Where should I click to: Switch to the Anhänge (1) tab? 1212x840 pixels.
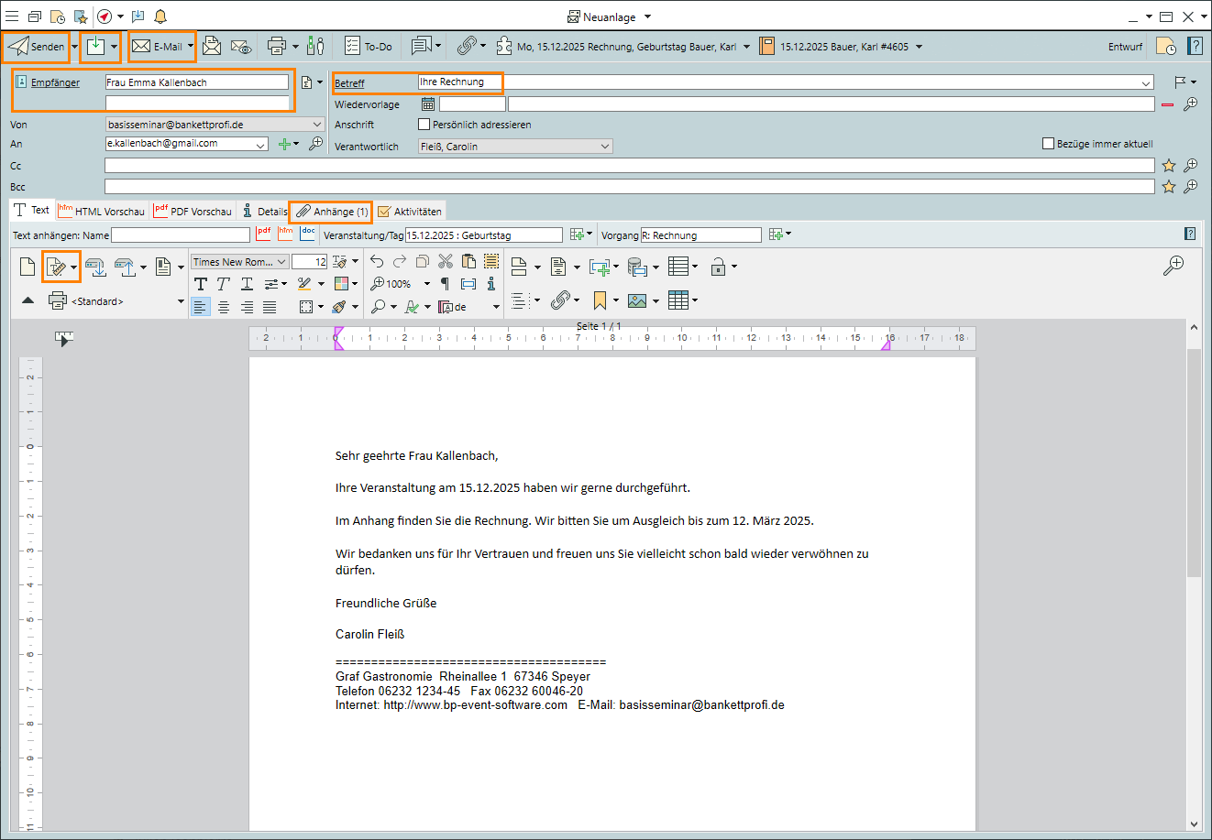tap(331, 212)
